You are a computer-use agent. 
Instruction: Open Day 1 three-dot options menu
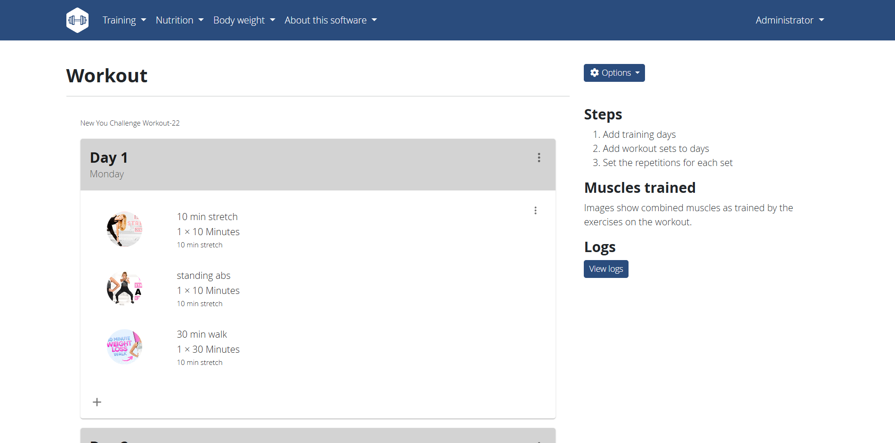tap(539, 158)
